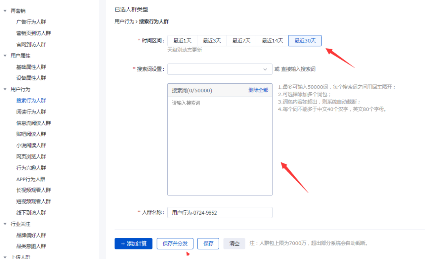
Task: Open 搜索行为人群 in the sidebar
Action: tap(31, 101)
